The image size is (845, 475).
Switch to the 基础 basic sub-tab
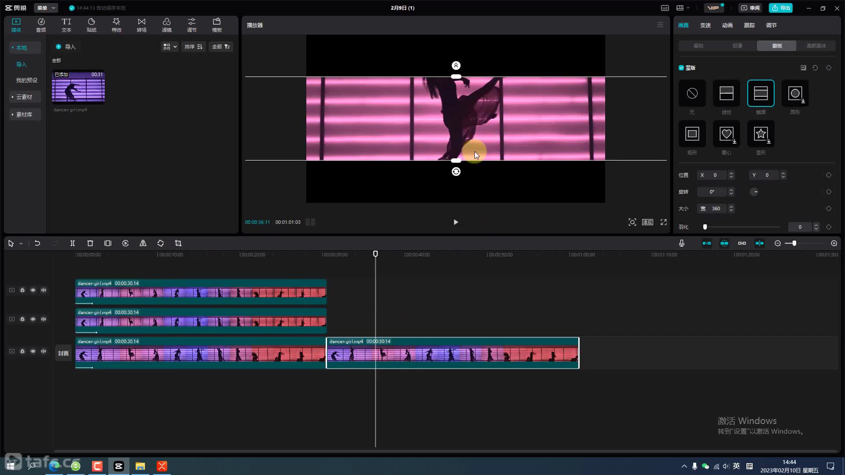tap(698, 46)
